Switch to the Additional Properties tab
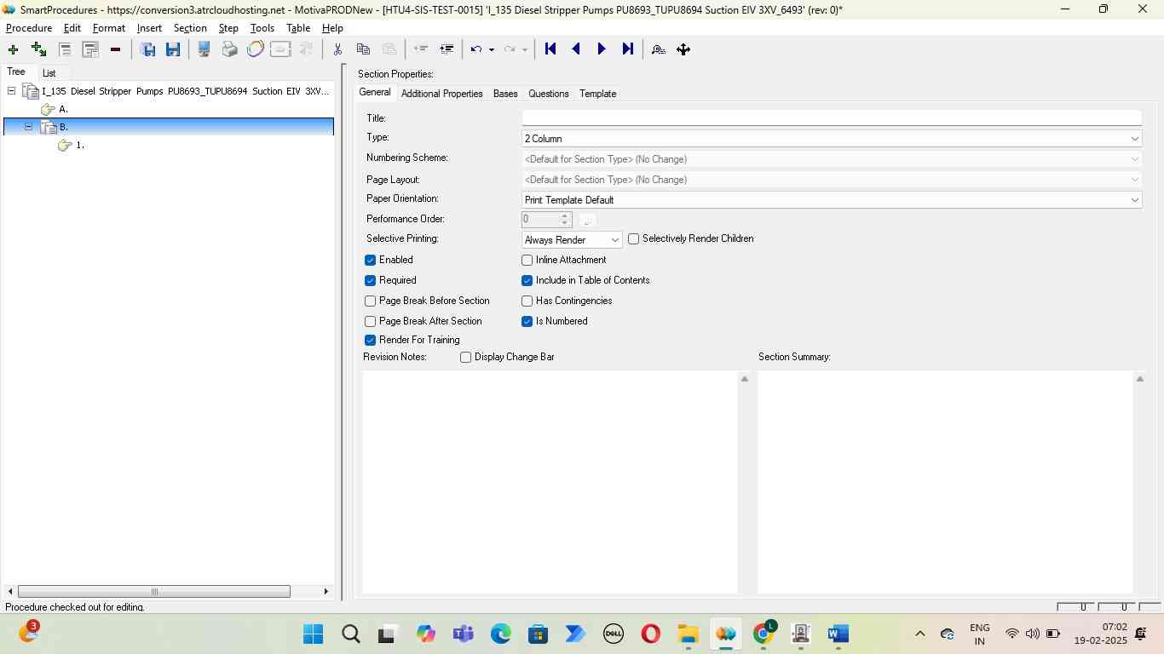The image size is (1164, 654). click(x=441, y=94)
